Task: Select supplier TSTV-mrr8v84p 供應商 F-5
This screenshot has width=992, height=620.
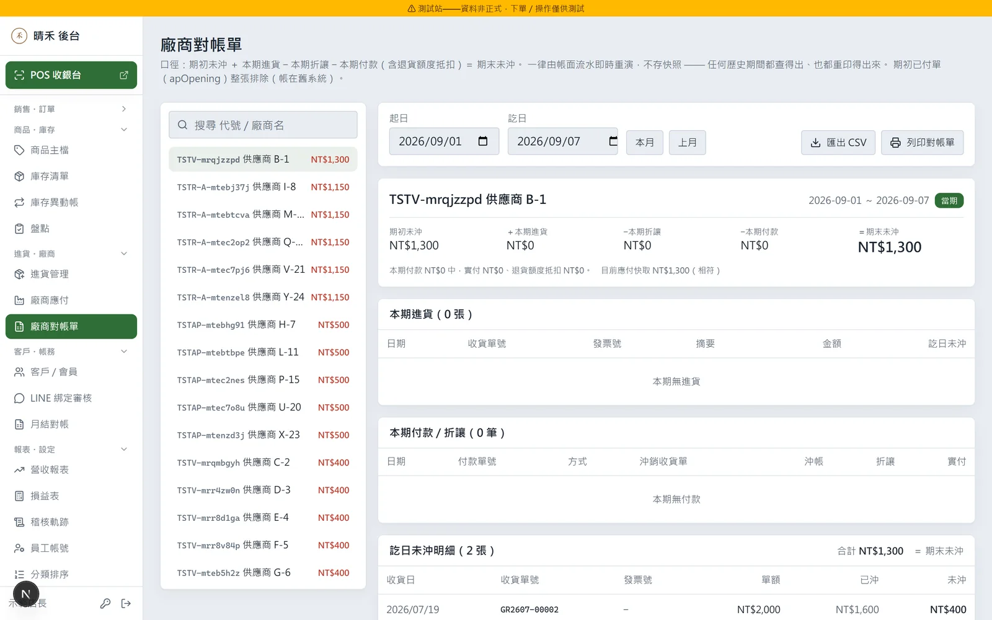Action: (263, 545)
